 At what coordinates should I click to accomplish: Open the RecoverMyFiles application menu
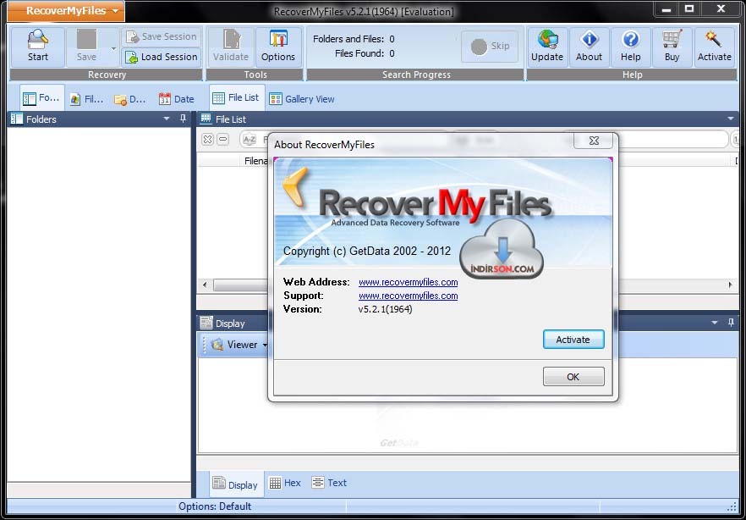pyautogui.click(x=67, y=11)
